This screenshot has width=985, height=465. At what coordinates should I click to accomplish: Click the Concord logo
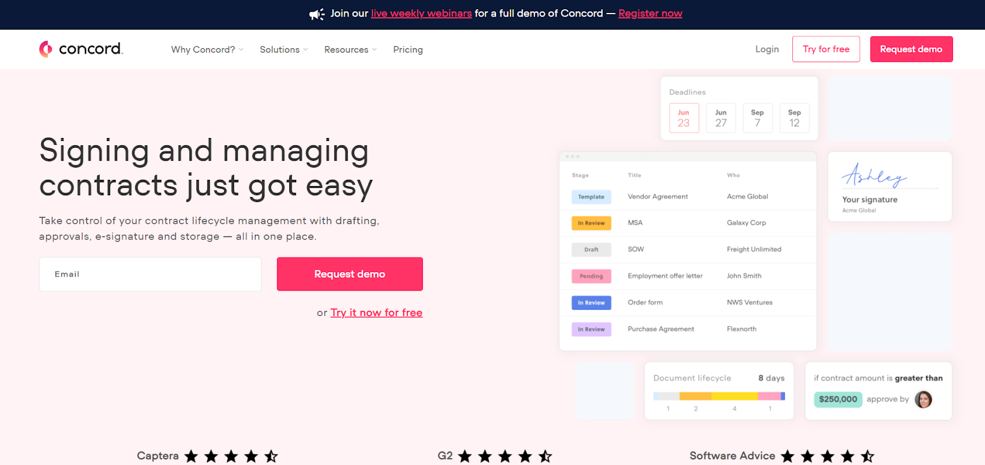tap(81, 49)
